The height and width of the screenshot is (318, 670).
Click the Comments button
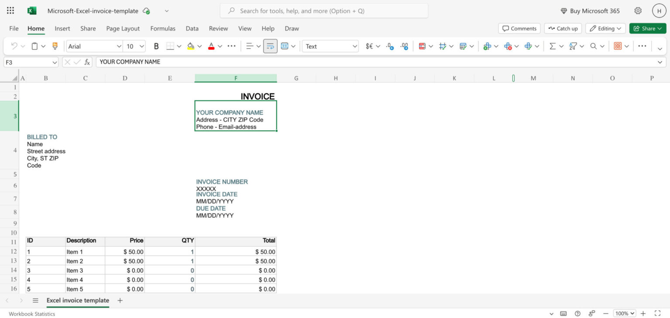tap(519, 28)
